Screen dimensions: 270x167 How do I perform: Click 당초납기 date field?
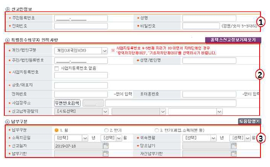coord(207,146)
